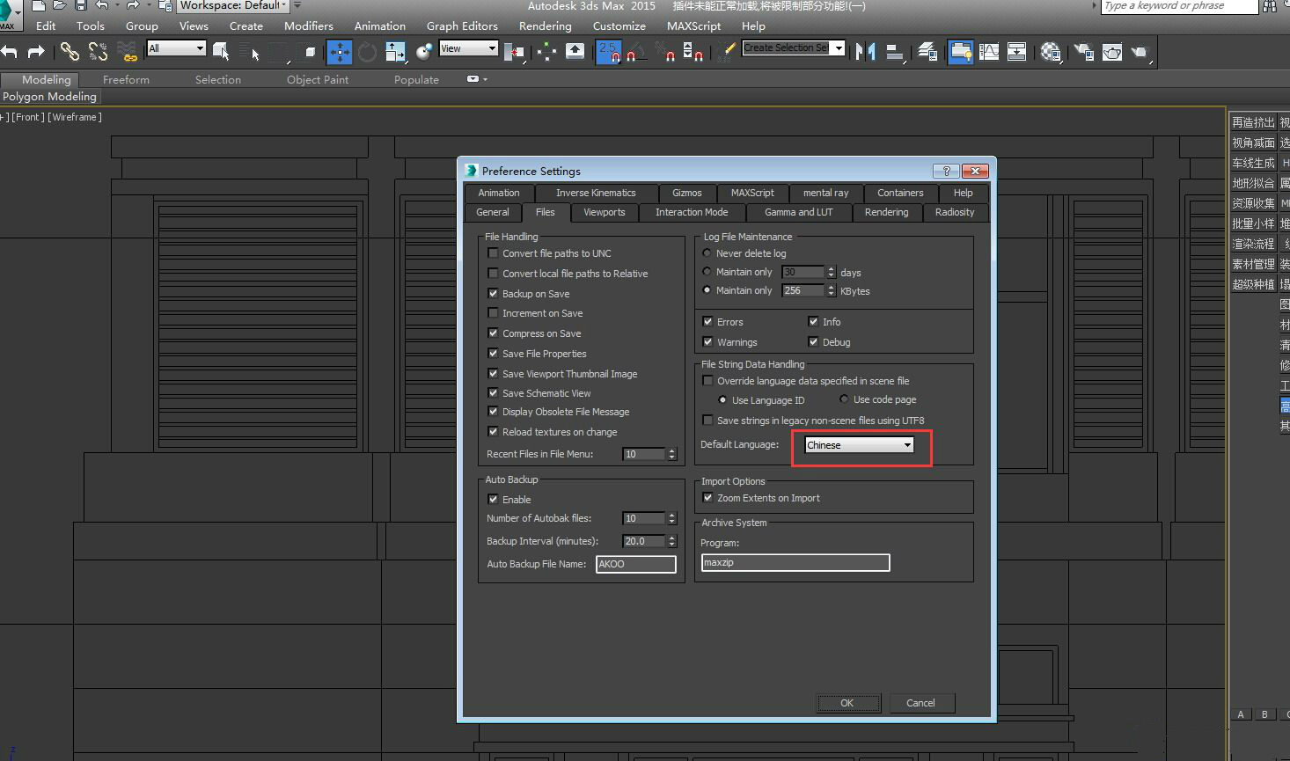Uncheck Compress on Save
The image size is (1290, 761).
click(493, 333)
